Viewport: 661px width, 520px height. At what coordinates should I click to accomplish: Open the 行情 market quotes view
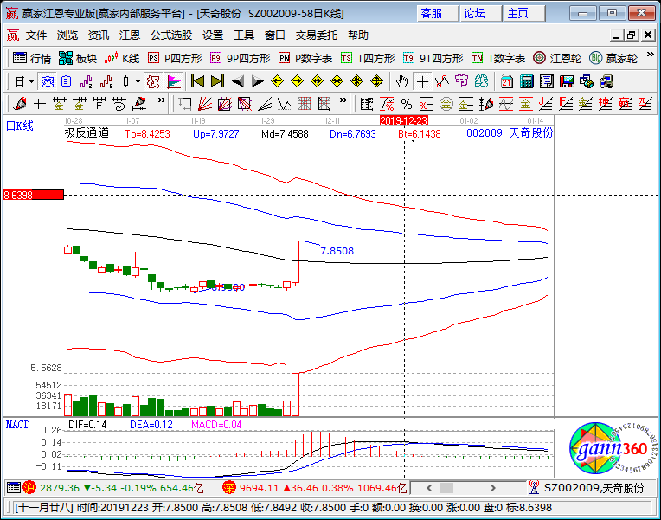32,58
